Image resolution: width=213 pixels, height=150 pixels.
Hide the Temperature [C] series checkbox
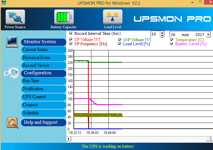pyautogui.click(x=172, y=40)
